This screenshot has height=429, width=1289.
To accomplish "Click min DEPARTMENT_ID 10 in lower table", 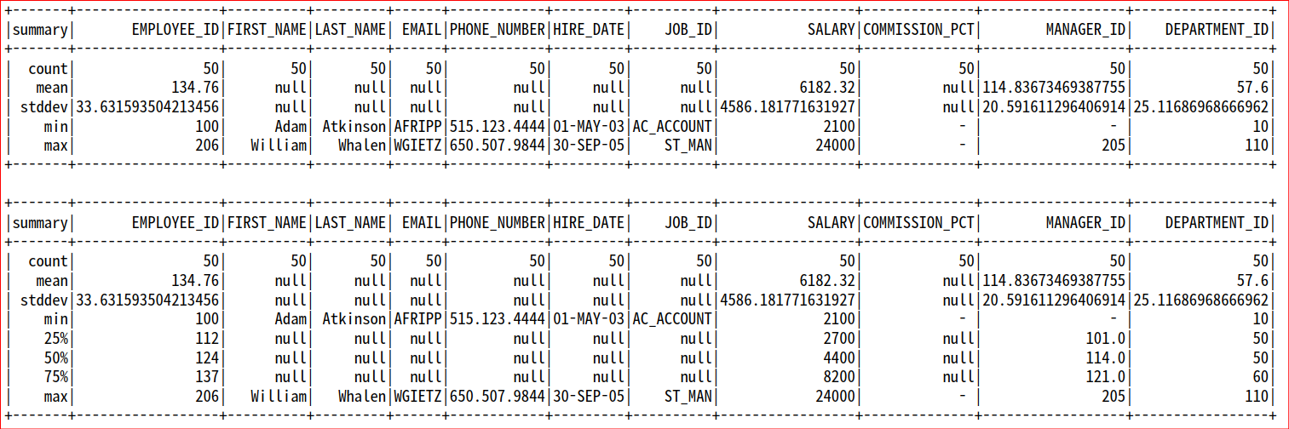I will point(1263,319).
